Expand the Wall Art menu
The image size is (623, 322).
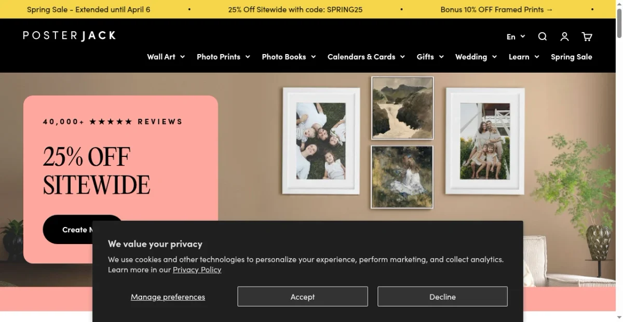pos(166,57)
